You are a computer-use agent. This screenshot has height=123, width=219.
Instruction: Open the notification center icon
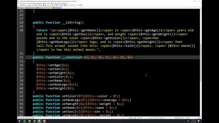click(x=198, y=121)
